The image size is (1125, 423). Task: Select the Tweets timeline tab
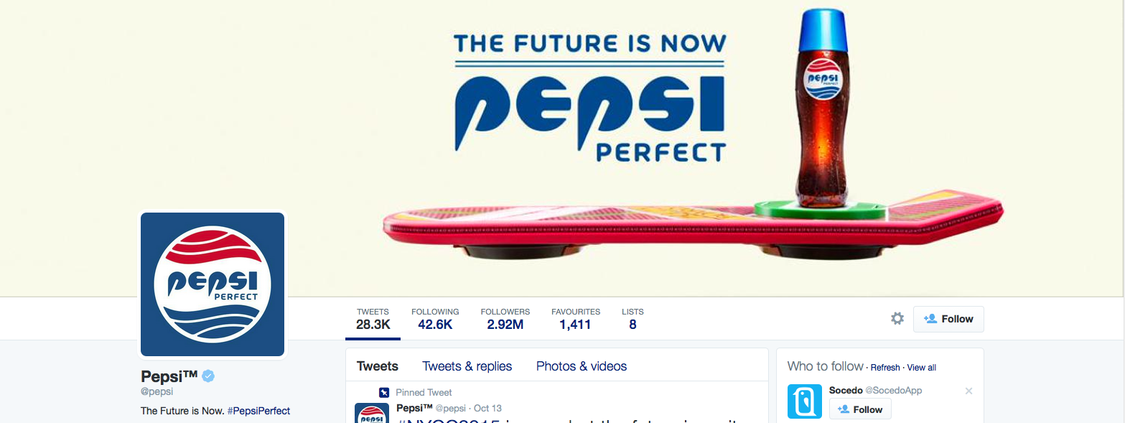[377, 366]
